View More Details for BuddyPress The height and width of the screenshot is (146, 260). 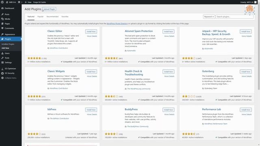click(x=169, y=114)
